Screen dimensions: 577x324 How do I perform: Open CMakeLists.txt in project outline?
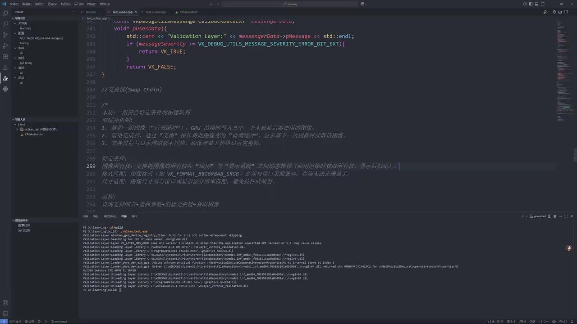click(34, 134)
